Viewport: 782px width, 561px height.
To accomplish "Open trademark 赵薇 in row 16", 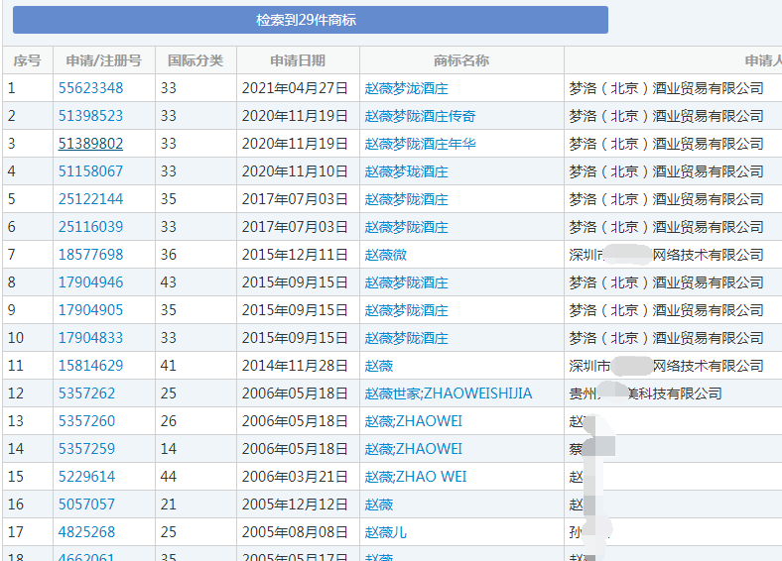I will coord(379,505).
